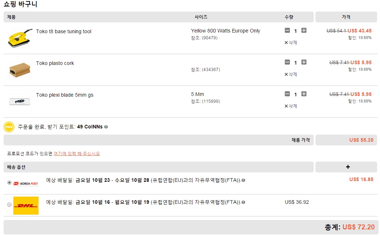Expand shipping options with plus sign
Image resolution: width=380 pixels, height=237 pixels.
tap(348, 167)
